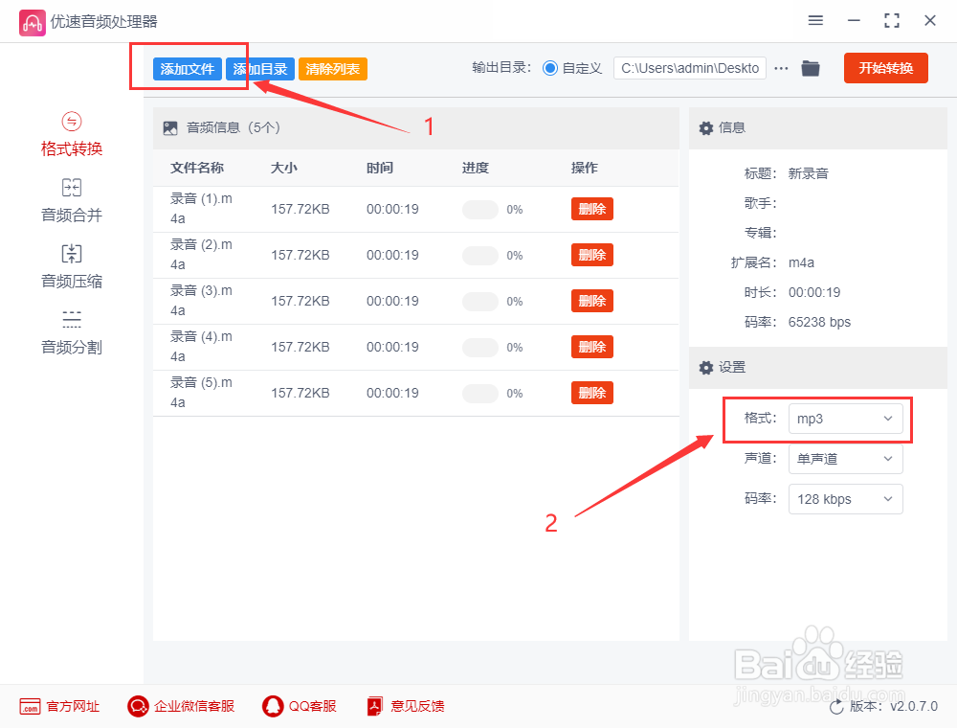Click the 文件名称 column header

tap(197, 168)
